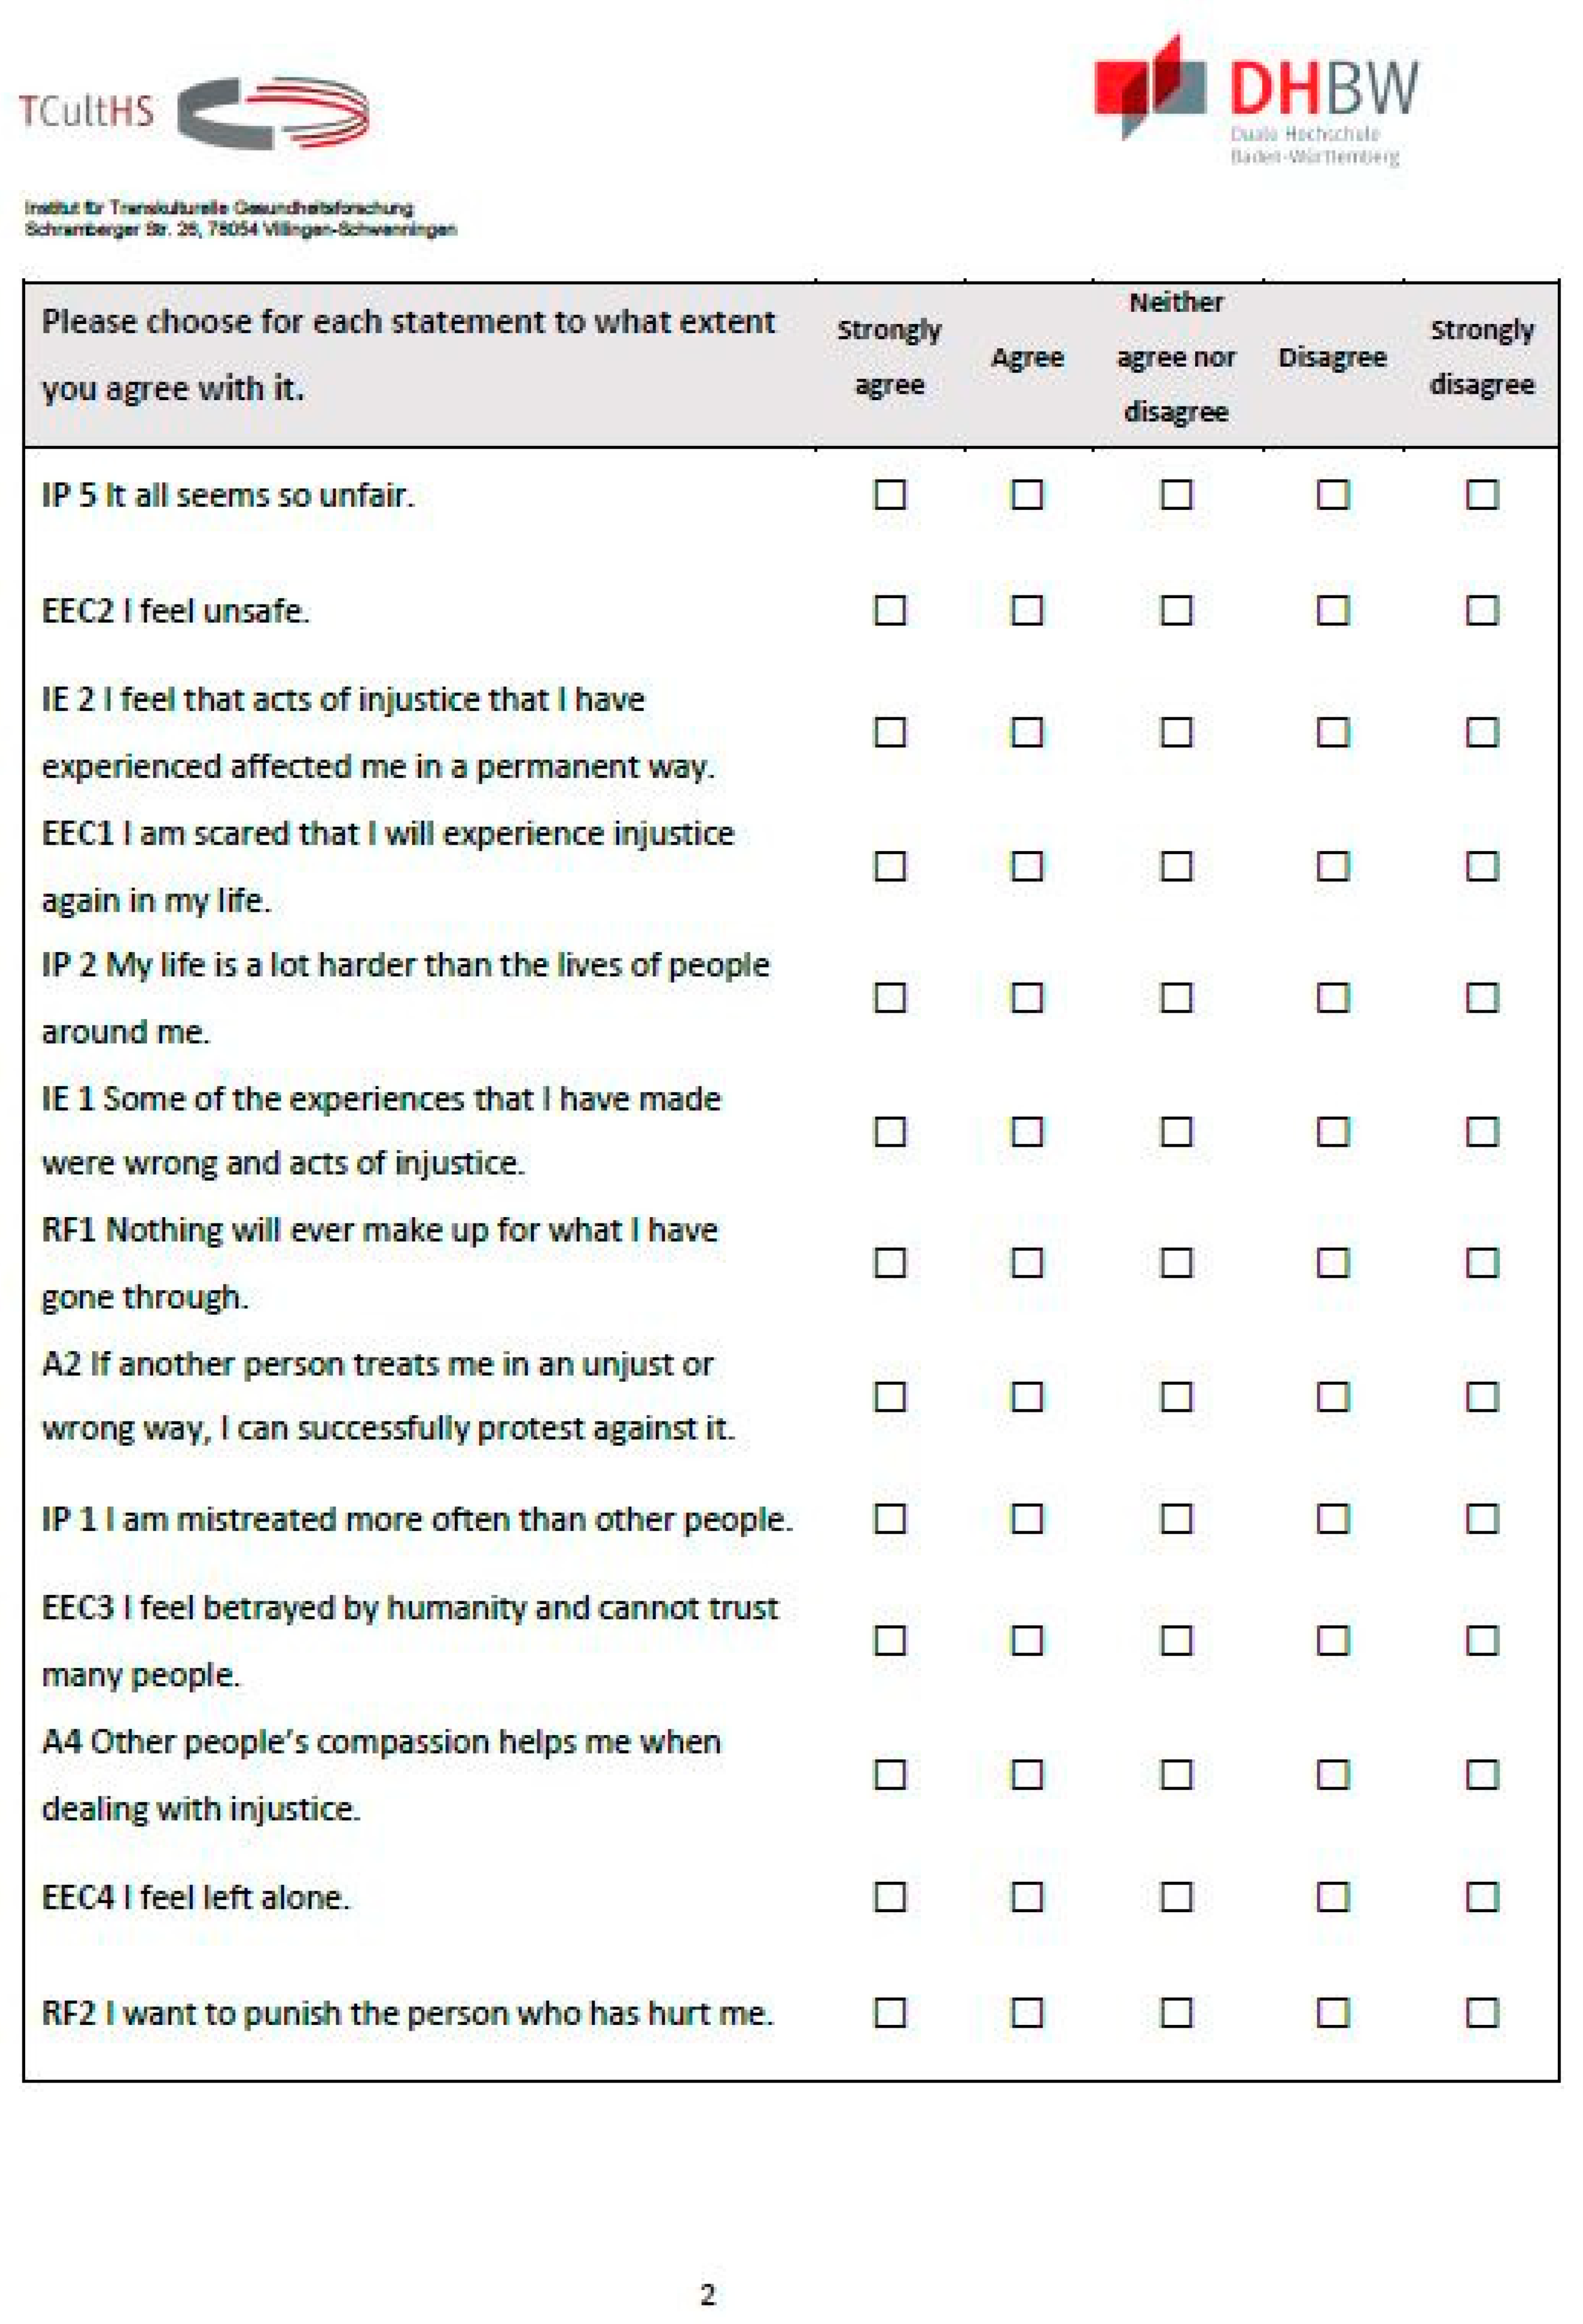Viewport: 1583px width, 2324px height.
Task: Click the 'Strongly agree' column header
Action: (889, 357)
